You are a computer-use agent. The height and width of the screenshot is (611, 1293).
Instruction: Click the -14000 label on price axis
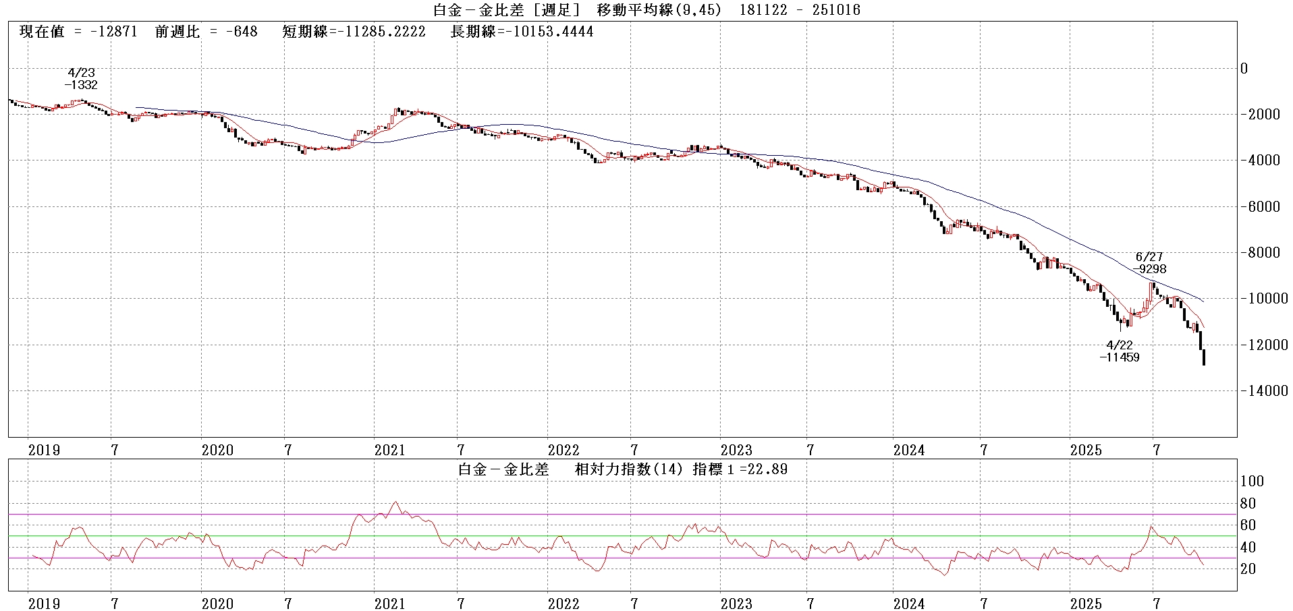coord(1263,391)
